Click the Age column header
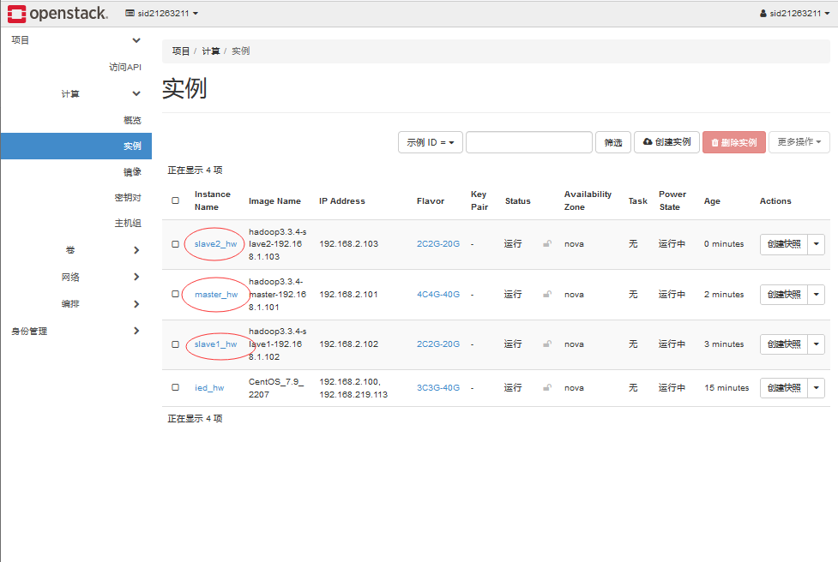This screenshot has width=838, height=562. point(712,201)
